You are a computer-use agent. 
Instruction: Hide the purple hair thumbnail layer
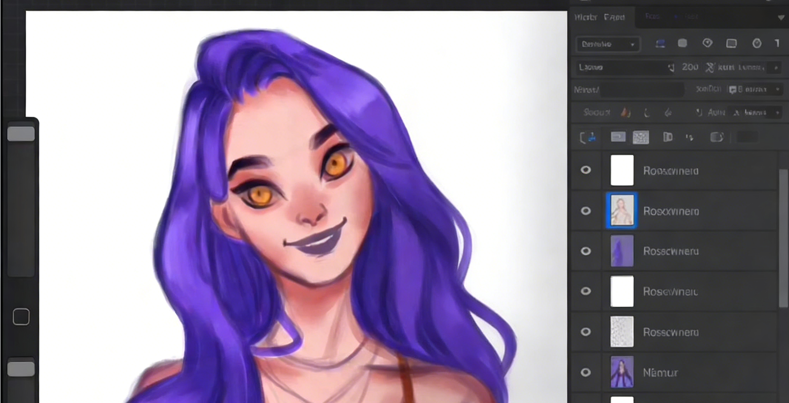click(x=585, y=251)
